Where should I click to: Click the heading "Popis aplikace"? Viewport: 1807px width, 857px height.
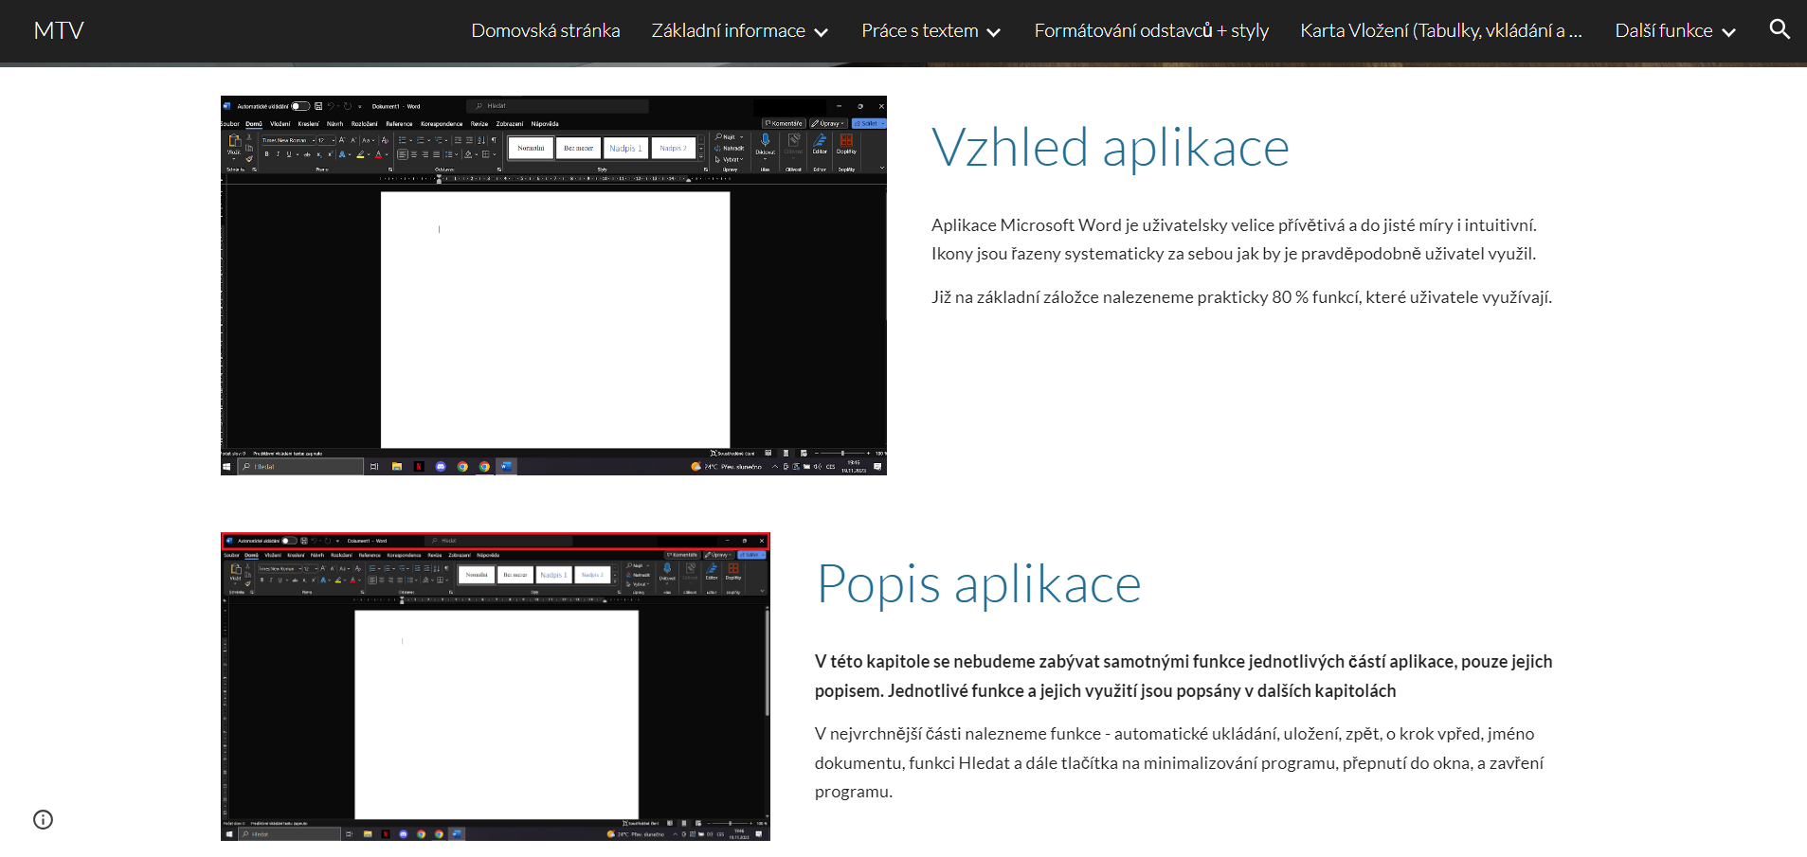pyautogui.click(x=979, y=584)
